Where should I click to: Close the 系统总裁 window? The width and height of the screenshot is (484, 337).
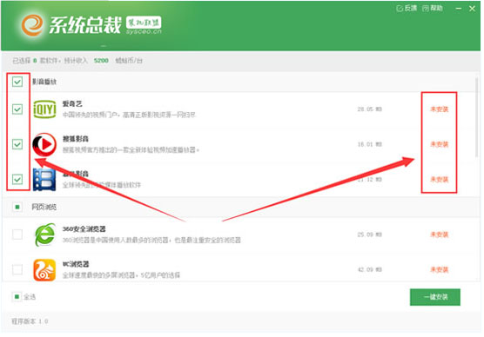(x=472, y=9)
